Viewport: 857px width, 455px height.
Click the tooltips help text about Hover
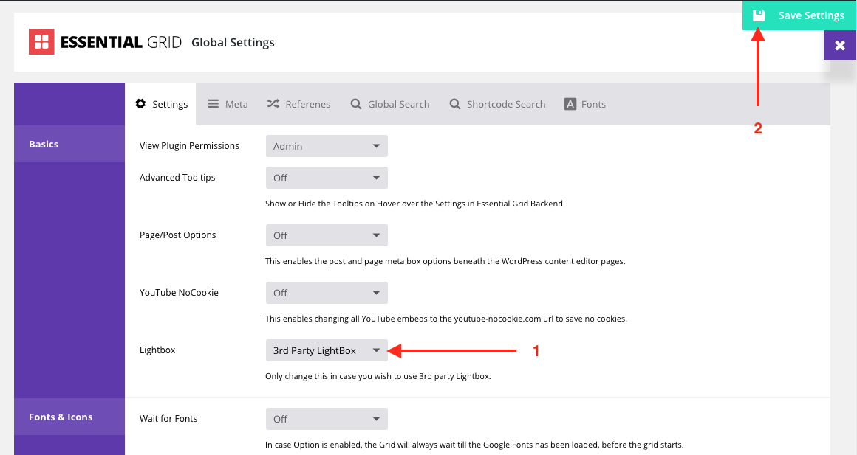tap(415, 204)
